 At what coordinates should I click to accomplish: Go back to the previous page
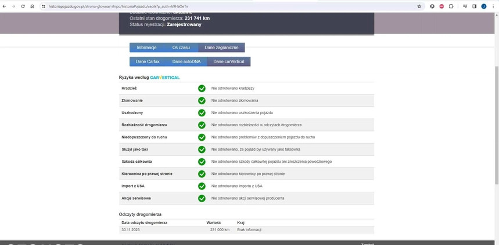tap(5, 6)
